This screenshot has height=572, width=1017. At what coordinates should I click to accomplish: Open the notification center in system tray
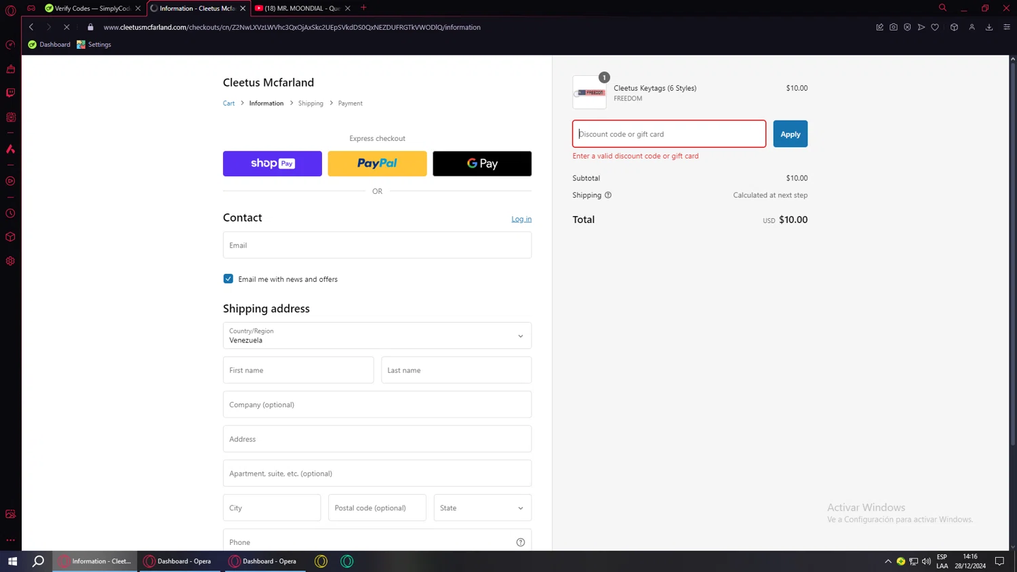click(x=999, y=561)
